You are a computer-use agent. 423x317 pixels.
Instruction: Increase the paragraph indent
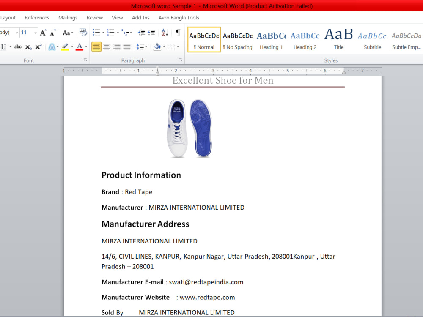point(151,33)
